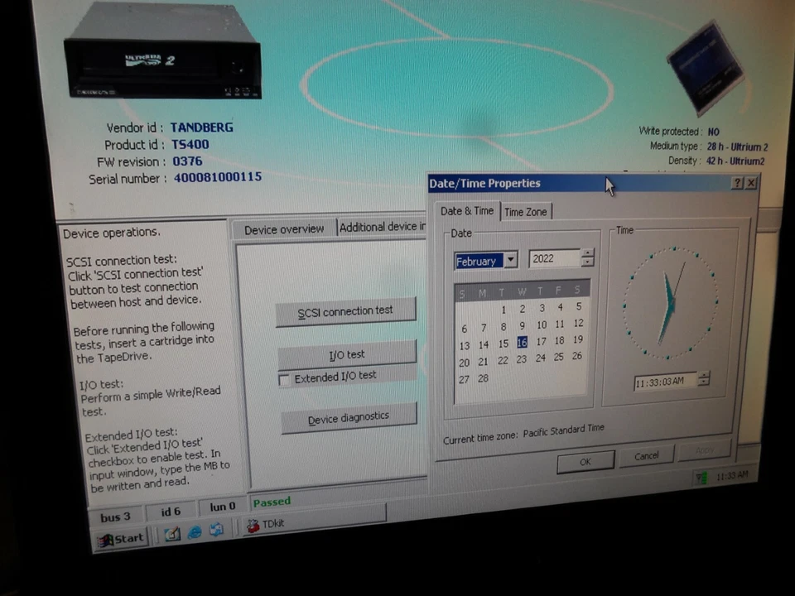Enable the Extended I/O test checkbox

coord(285,377)
